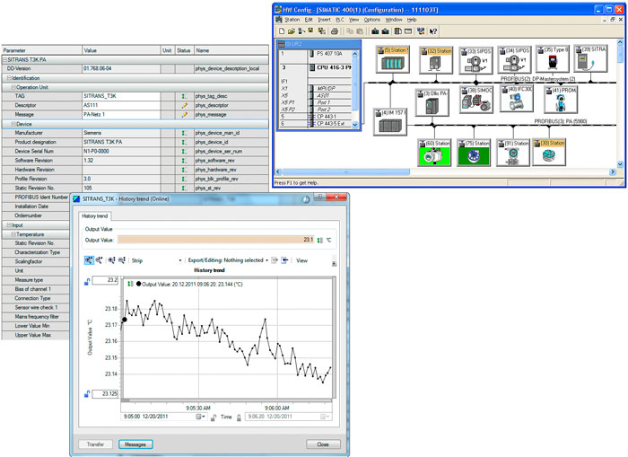The height and width of the screenshot is (457, 628).
Task: Click the Output Value progress bar
Action: point(216,240)
